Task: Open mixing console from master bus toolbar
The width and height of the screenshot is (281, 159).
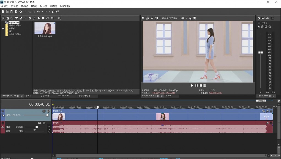Action: [272, 18]
